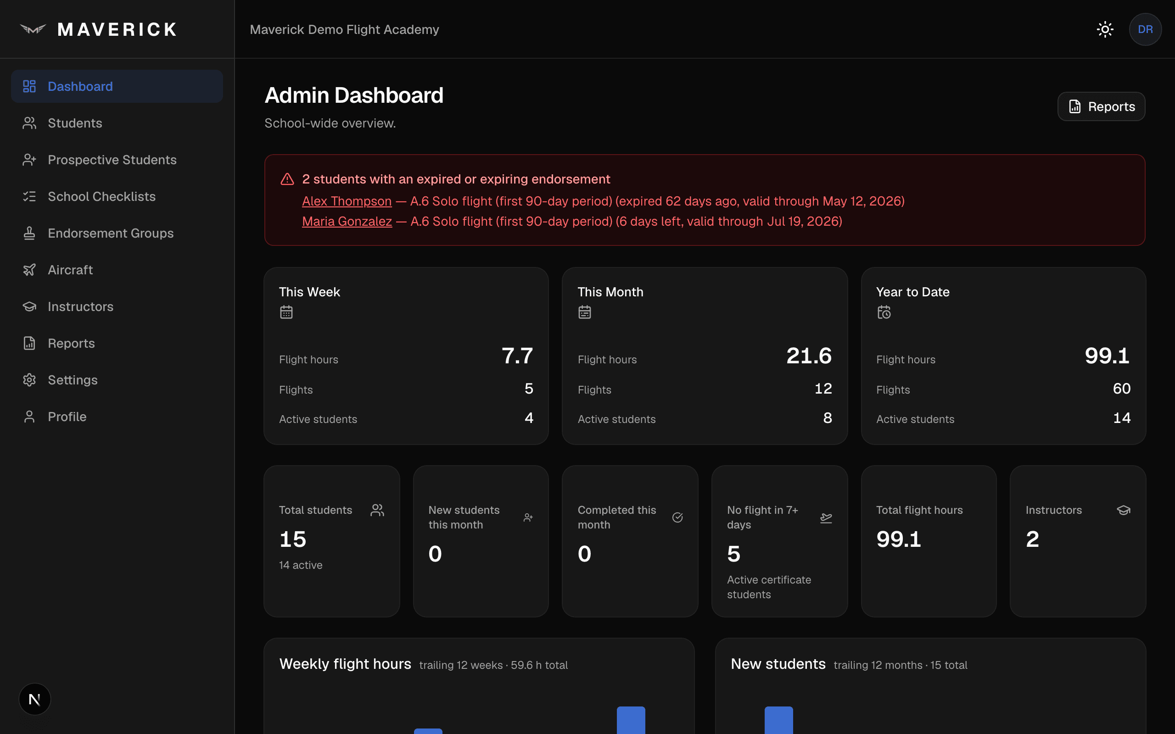The width and height of the screenshot is (1175, 734).
Task: Click the MAVERICK wordmark text
Action: coord(117,30)
